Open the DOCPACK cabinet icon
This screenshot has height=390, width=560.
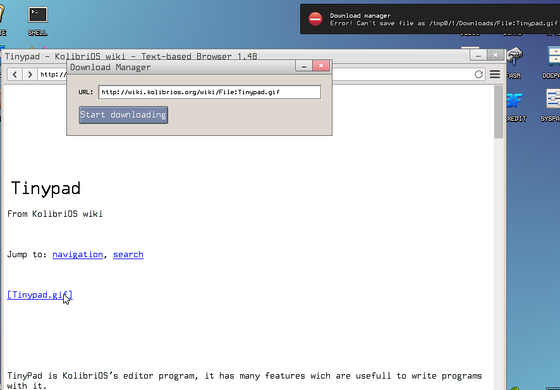[552, 58]
